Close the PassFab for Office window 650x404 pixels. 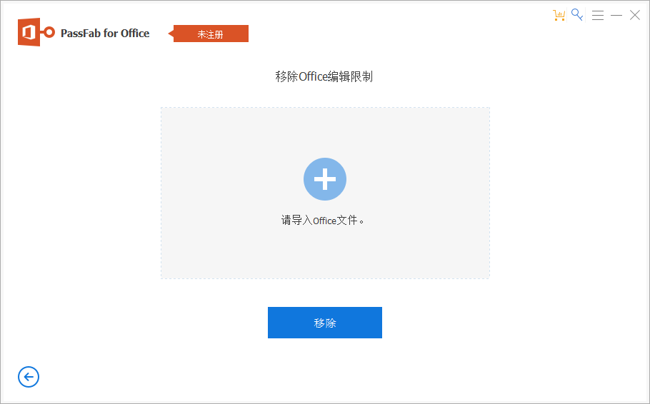(635, 15)
